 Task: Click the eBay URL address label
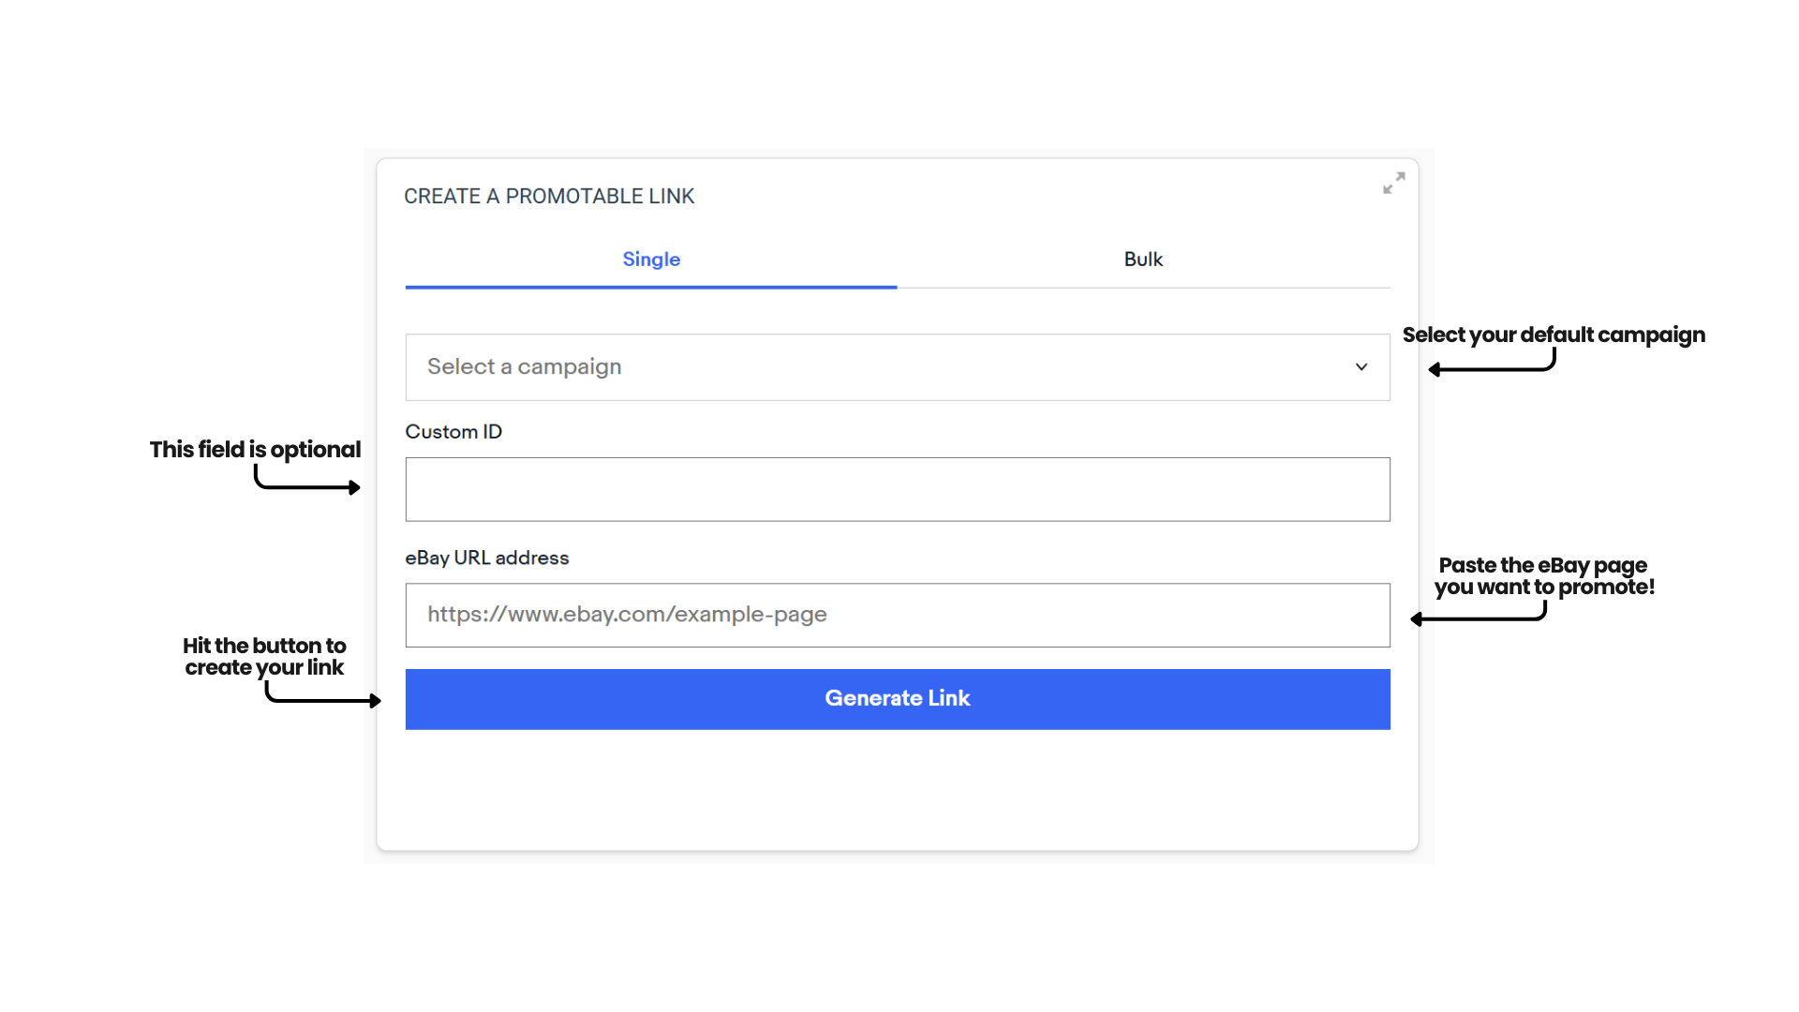486,558
